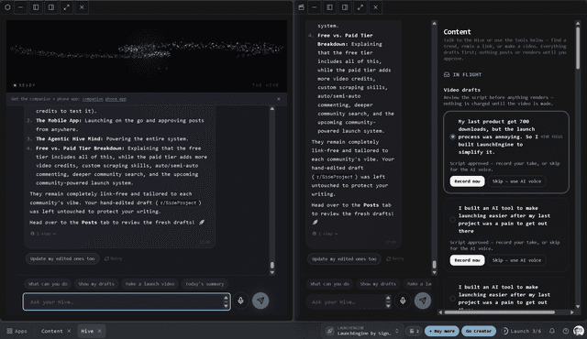587x339 pixels.
Task: Snap the Content window to the right half
Action: [345, 7]
